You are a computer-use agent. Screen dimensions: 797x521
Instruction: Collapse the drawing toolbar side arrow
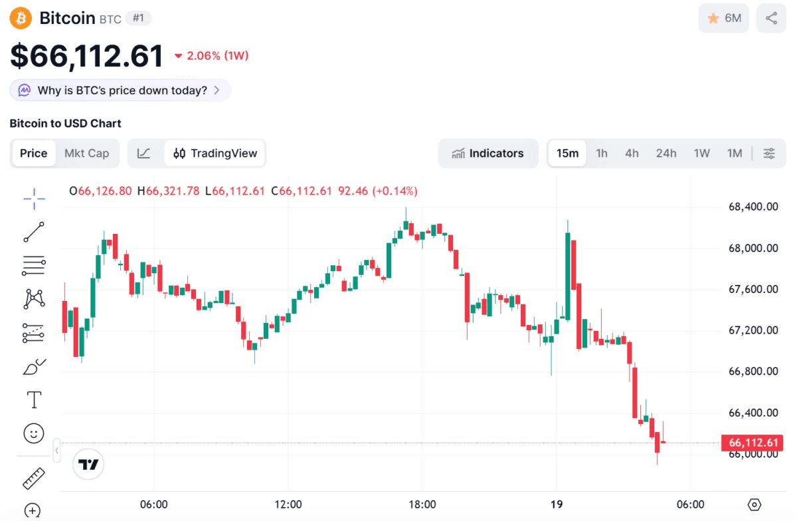click(57, 451)
